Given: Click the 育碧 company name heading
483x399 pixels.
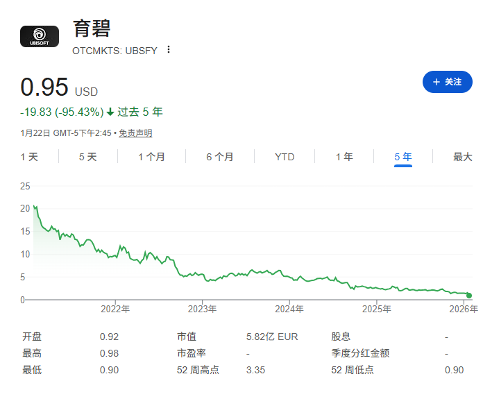Looking at the screenshot, I should (x=92, y=28).
